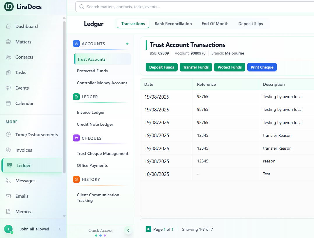The width and height of the screenshot is (314, 238).
Task: Click the Invoices dollar icon
Action: pyautogui.click(x=8, y=150)
